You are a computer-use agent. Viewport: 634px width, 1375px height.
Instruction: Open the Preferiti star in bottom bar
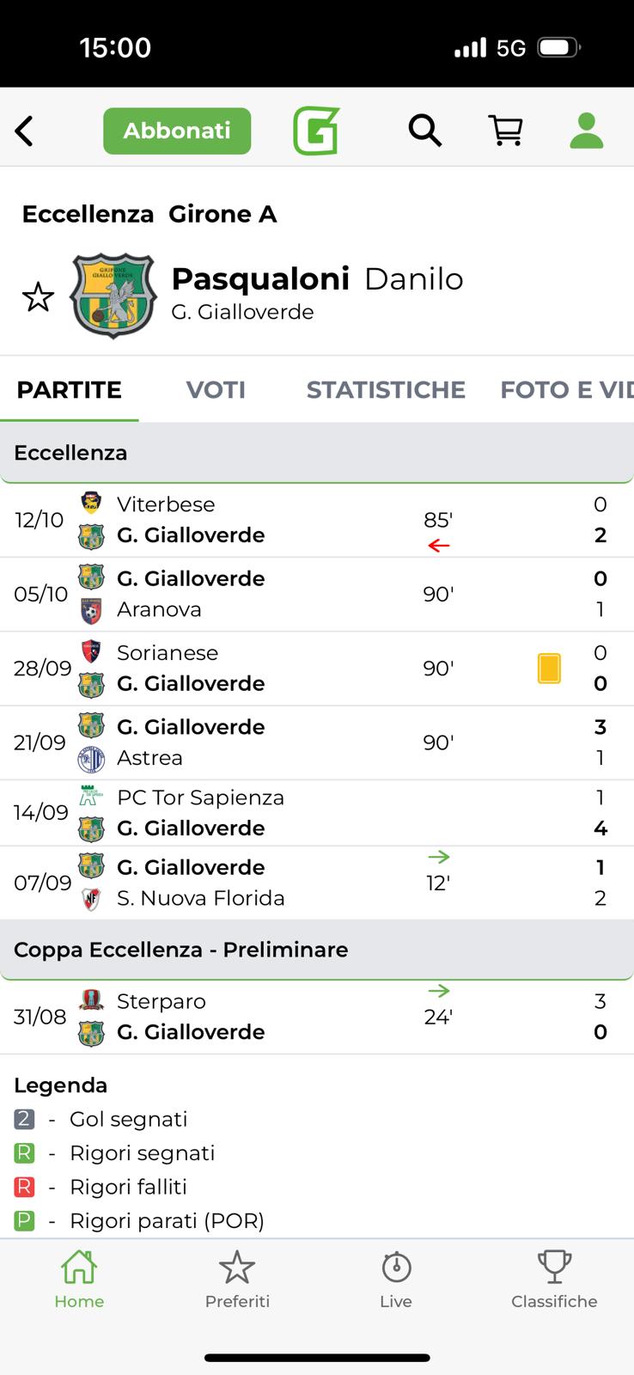[237, 1278]
